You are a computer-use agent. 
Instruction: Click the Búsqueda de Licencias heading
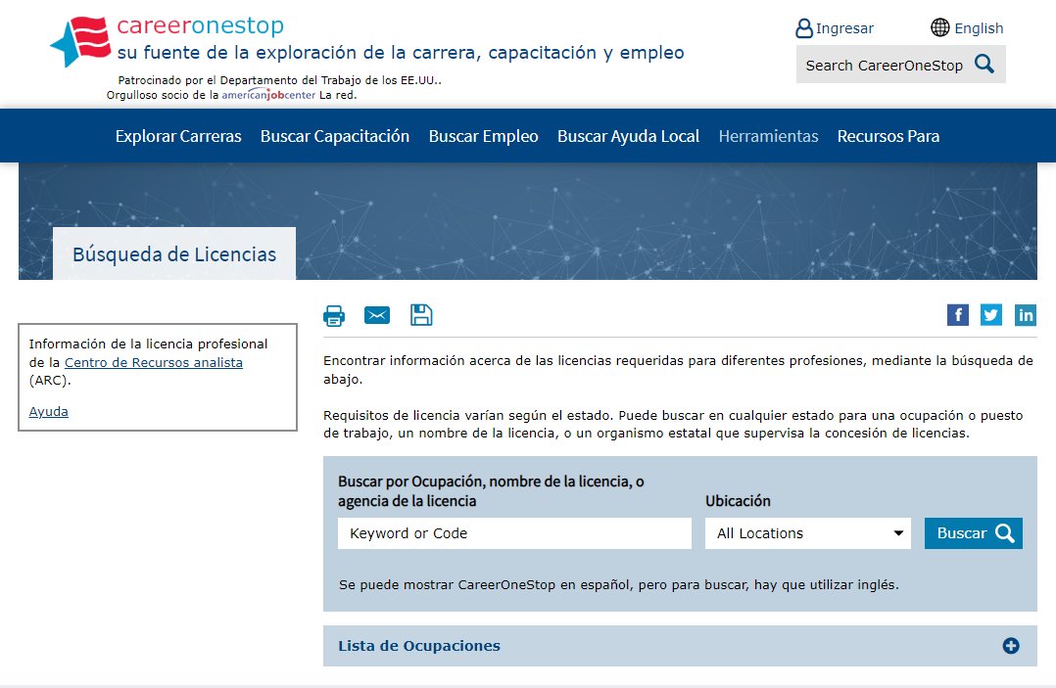pos(174,254)
